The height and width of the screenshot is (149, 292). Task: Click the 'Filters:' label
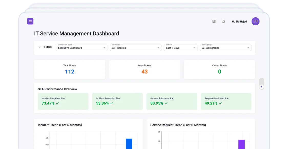pos(48,47)
